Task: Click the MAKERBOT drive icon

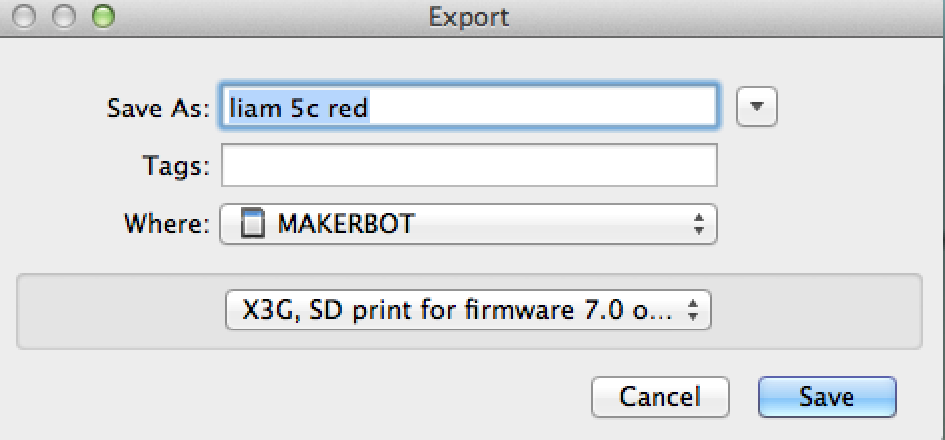Action: tap(255, 224)
